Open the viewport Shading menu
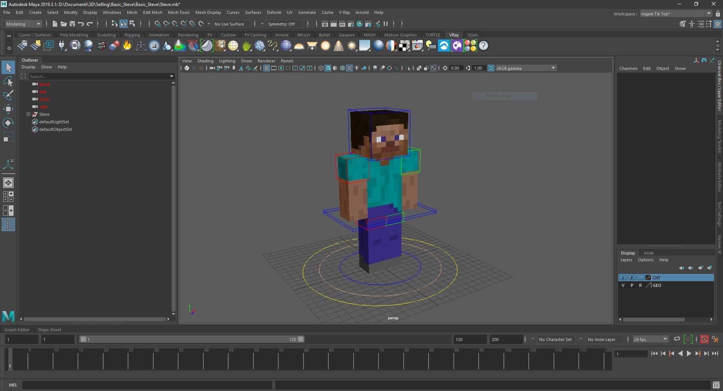723x391 pixels. [205, 61]
